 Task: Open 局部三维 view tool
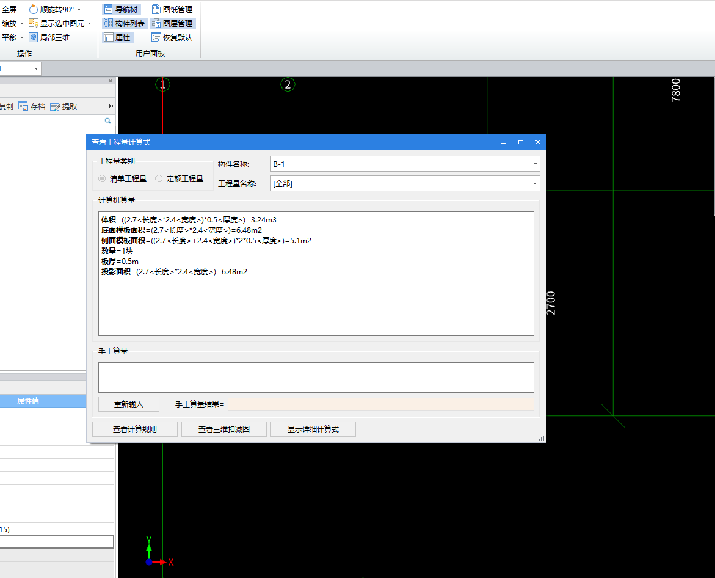(49, 37)
